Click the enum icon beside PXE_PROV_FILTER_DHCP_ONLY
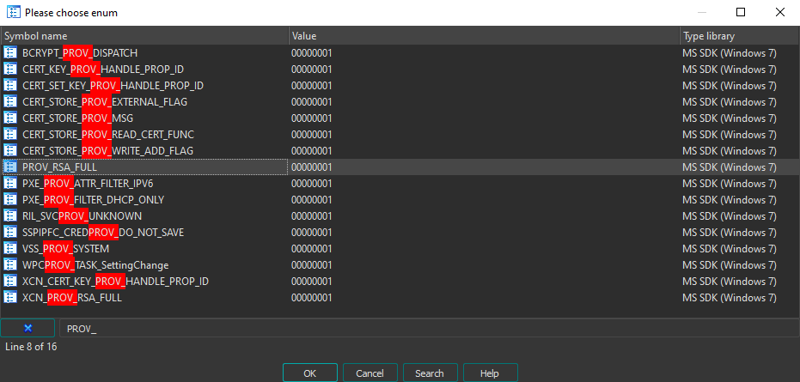800x382 pixels. coord(10,199)
